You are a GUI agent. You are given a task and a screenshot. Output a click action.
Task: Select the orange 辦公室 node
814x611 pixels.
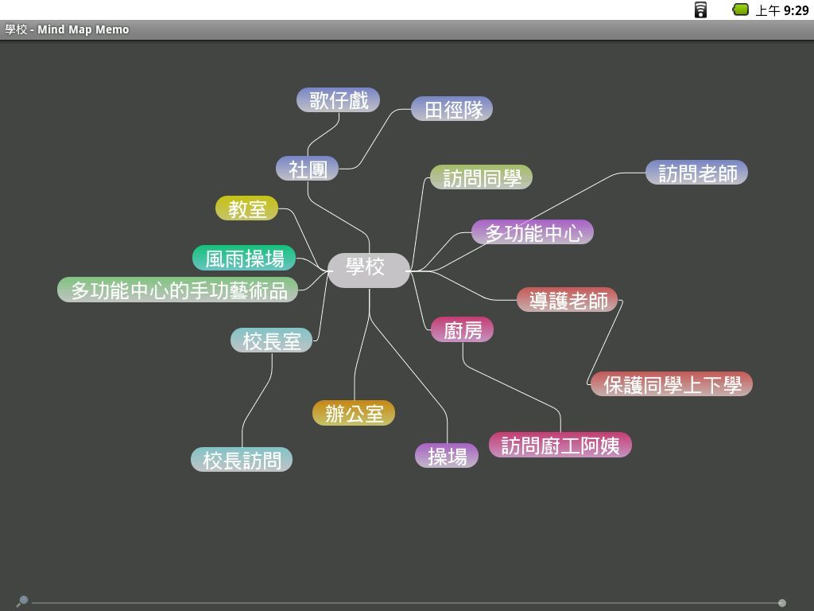pos(354,414)
